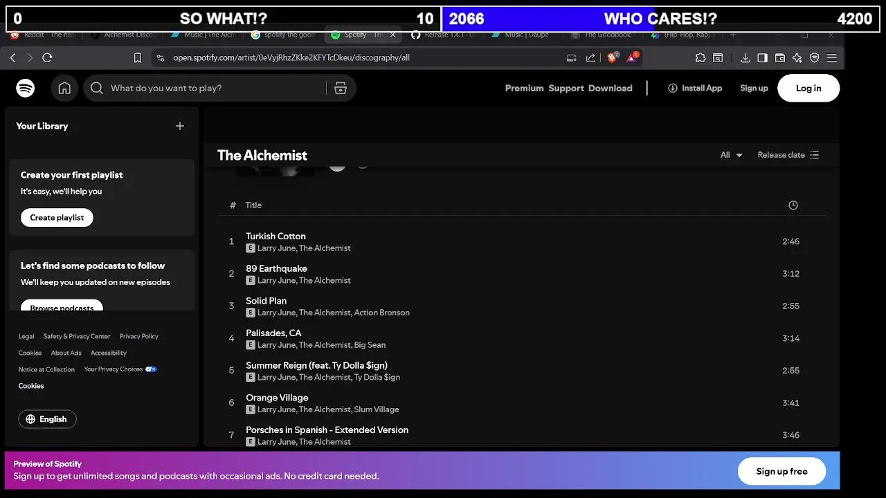
Task: Click The Alchemist heading
Action: [x=262, y=155]
